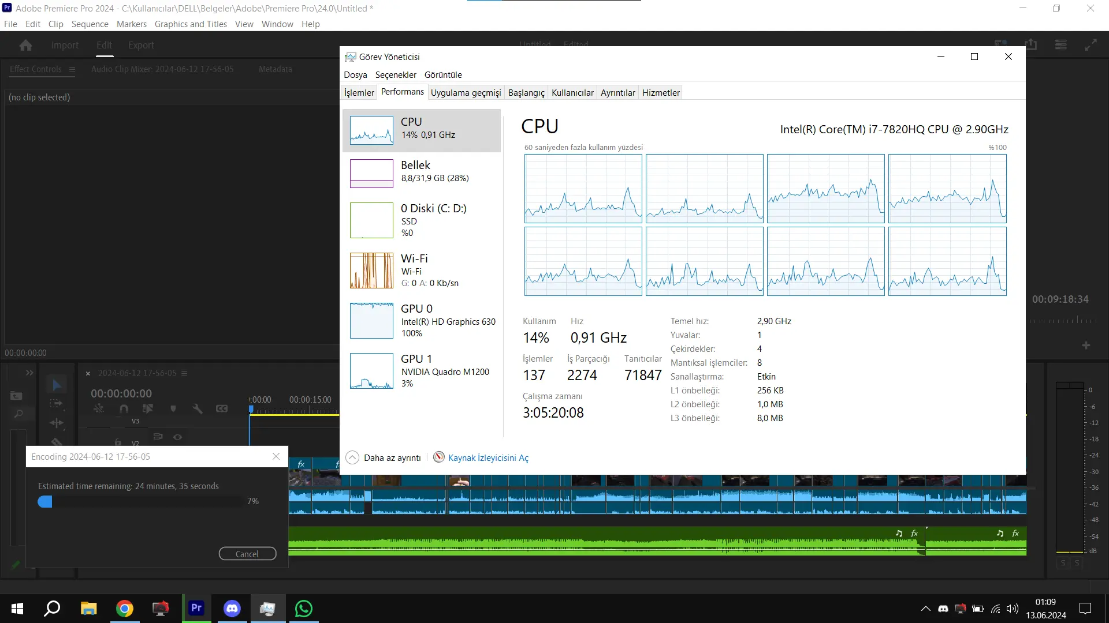Image resolution: width=1109 pixels, height=623 pixels.
Task: Open the Görüntüle menu in Task Manager
Action: (x=443, y=75)
